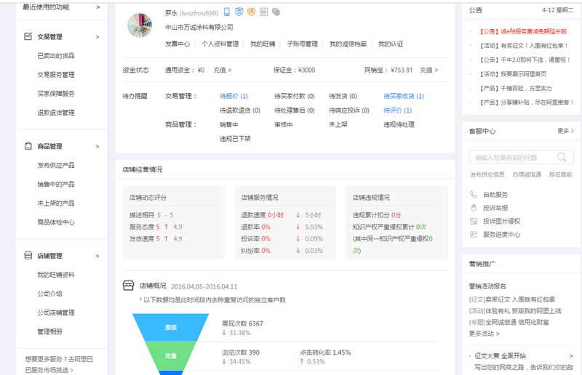
Task: Open 已卖出的货品 in sidebar
Action: click(x=56, y=56)
